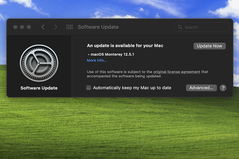Click the magnifying glass search icon
This screenshot has height=159, width=239.
pyautogui.click(x=180, y=27)
